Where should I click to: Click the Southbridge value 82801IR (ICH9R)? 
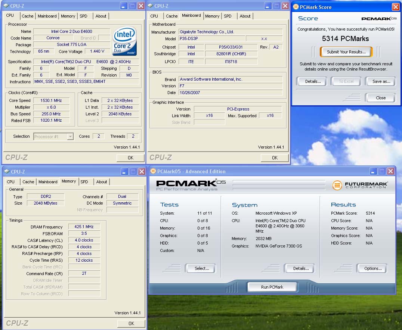tap(231, 54)
